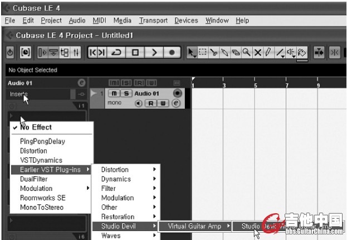Expand the Studio Devil submenu

click(125, 226)
